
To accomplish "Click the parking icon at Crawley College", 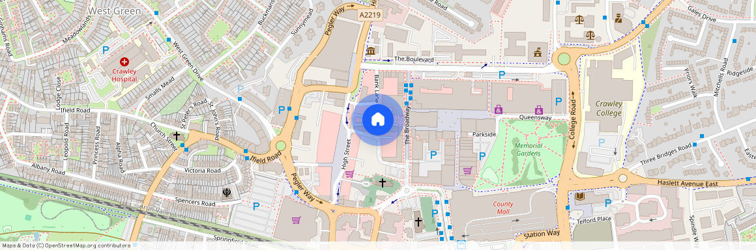I will point(602,143).
